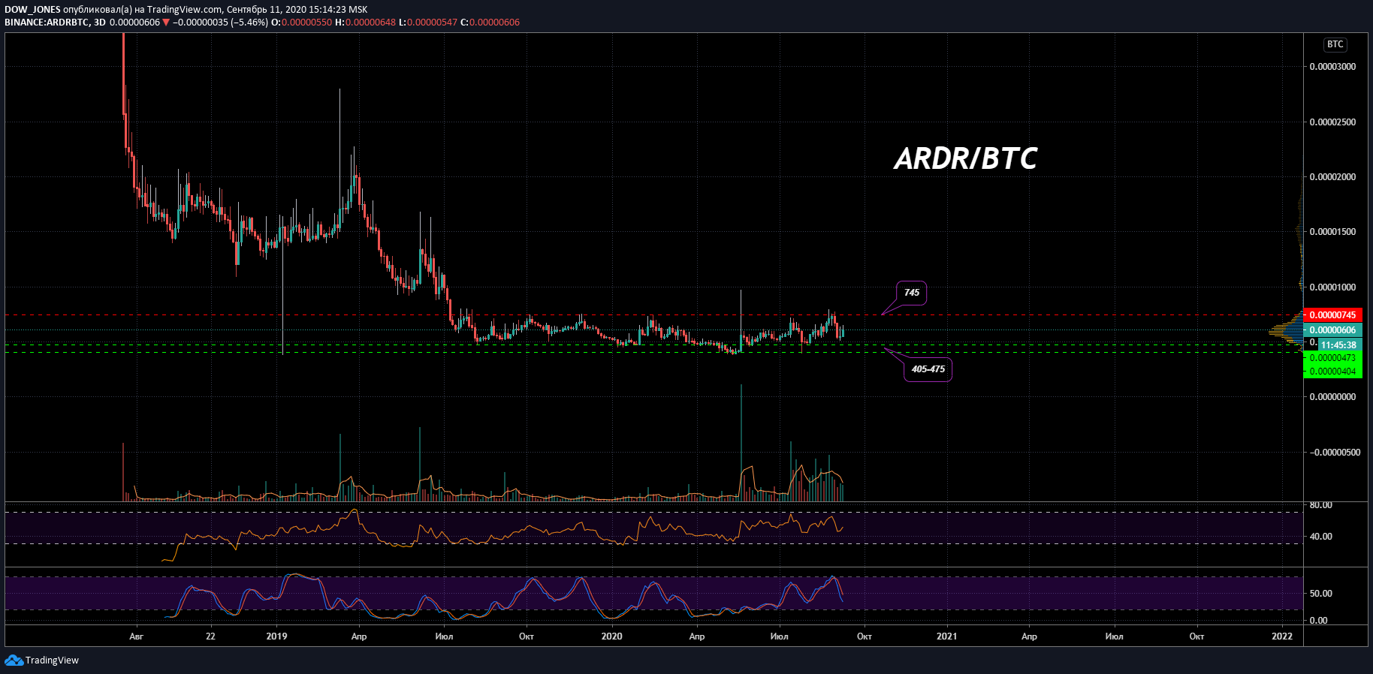Image resolution: width=1373 pixels, height=674 pixels.
Task: Open the TradingView.com link in the header
Action: (185, 10)
